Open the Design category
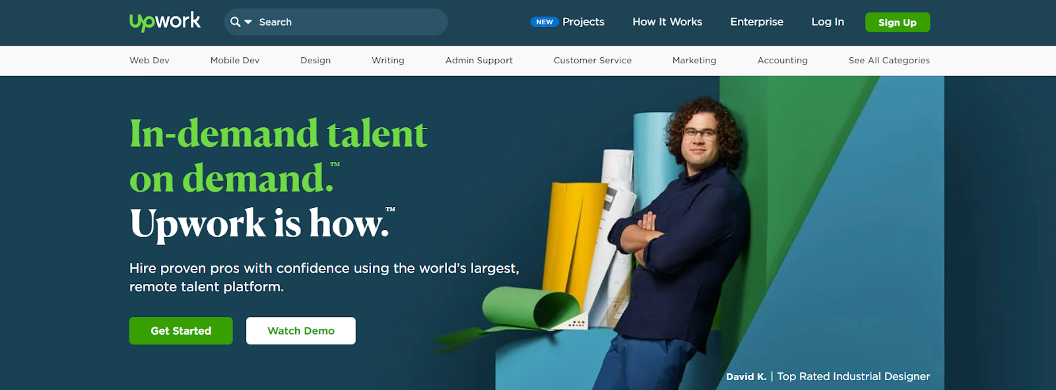Viewport: 1056px width, 390px height. click(x=315, y=60)
